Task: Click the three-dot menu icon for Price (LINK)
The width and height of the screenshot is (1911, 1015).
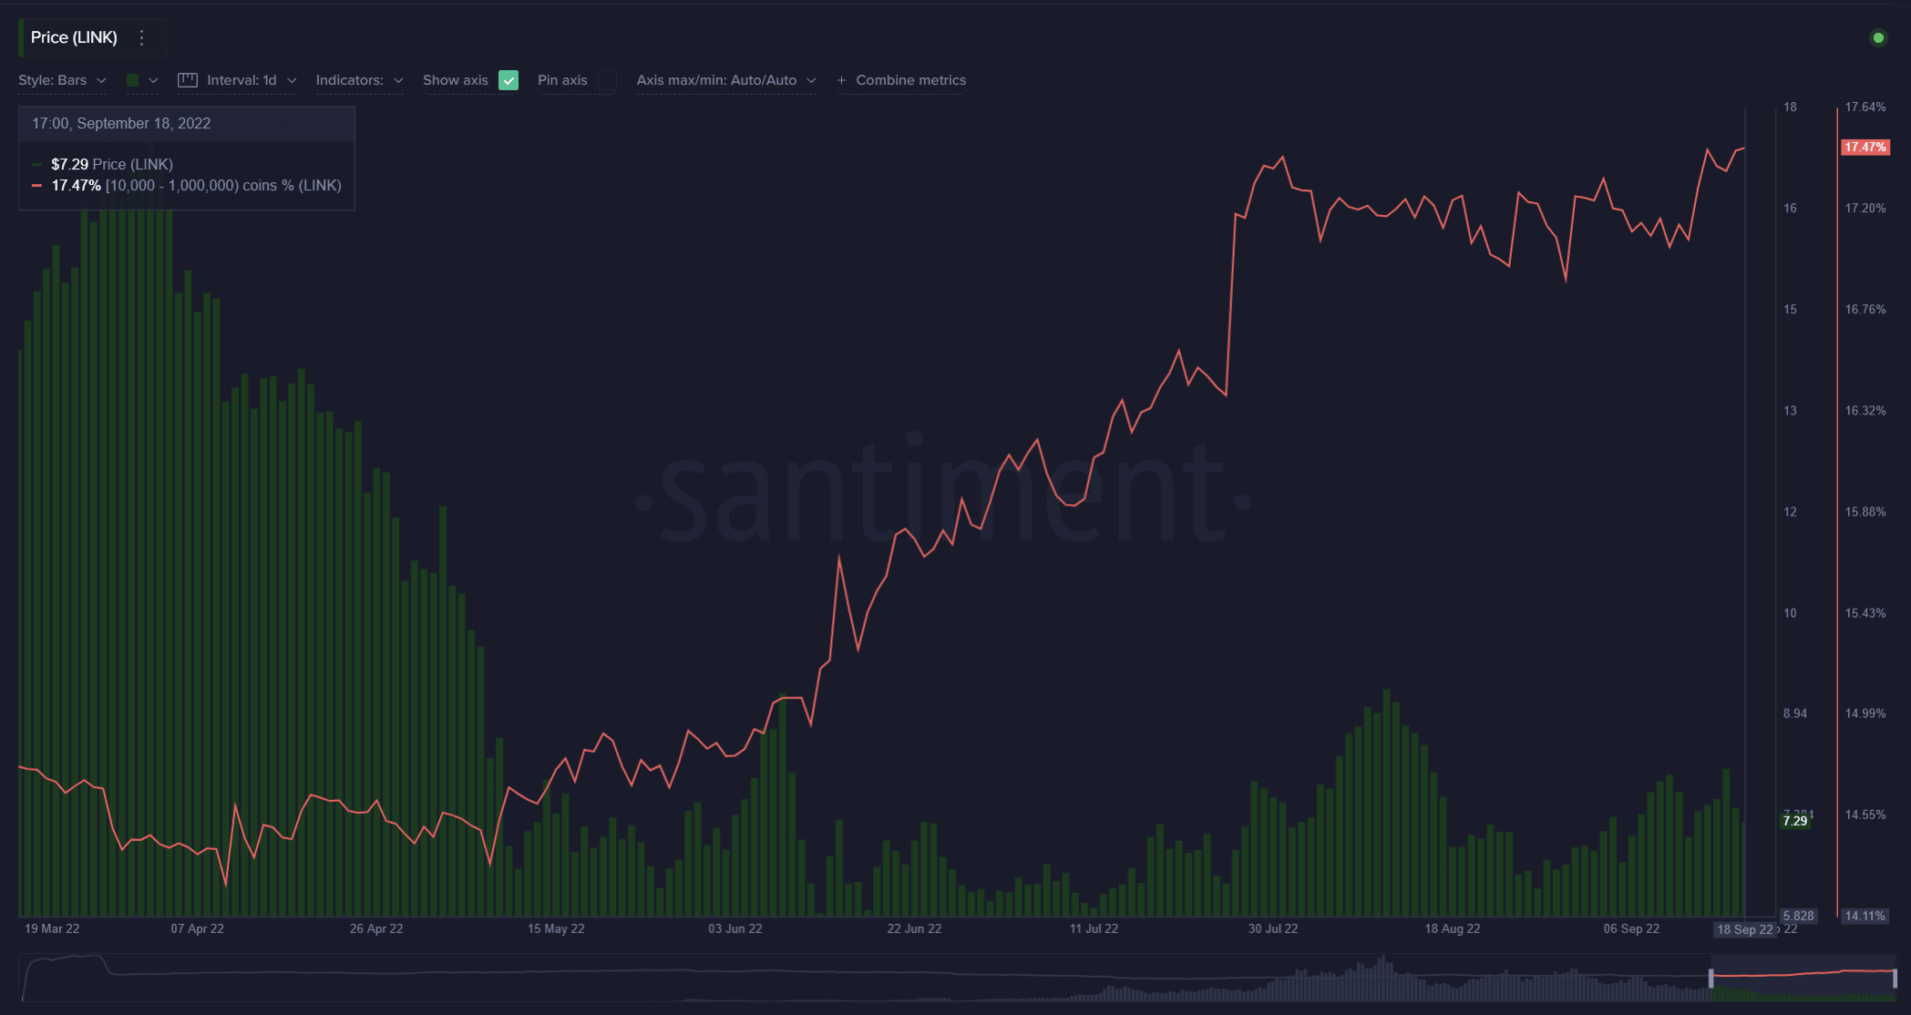Action: [143, 36]
